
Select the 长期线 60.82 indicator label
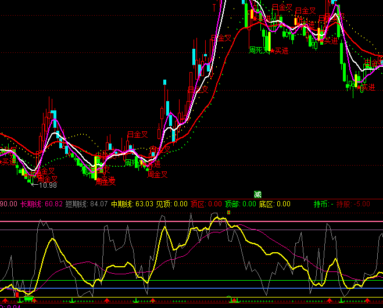coord(41,204)
